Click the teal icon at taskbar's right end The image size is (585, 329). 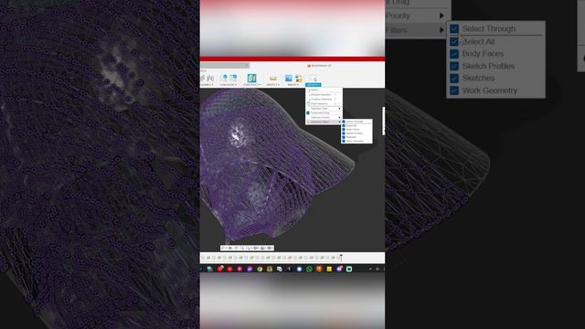pos(349,269)
